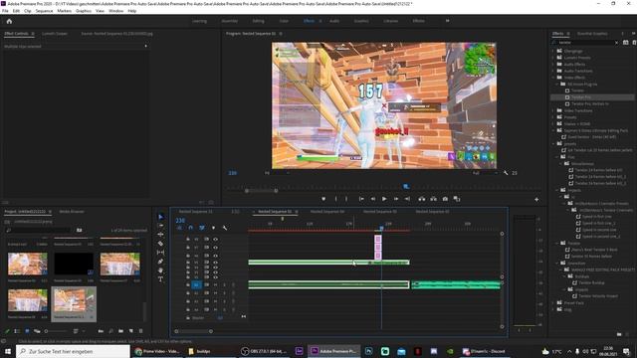Add a marker from the timeline header
The width and height of the screenshot is (637, 358).
click(x=213, y=228)
